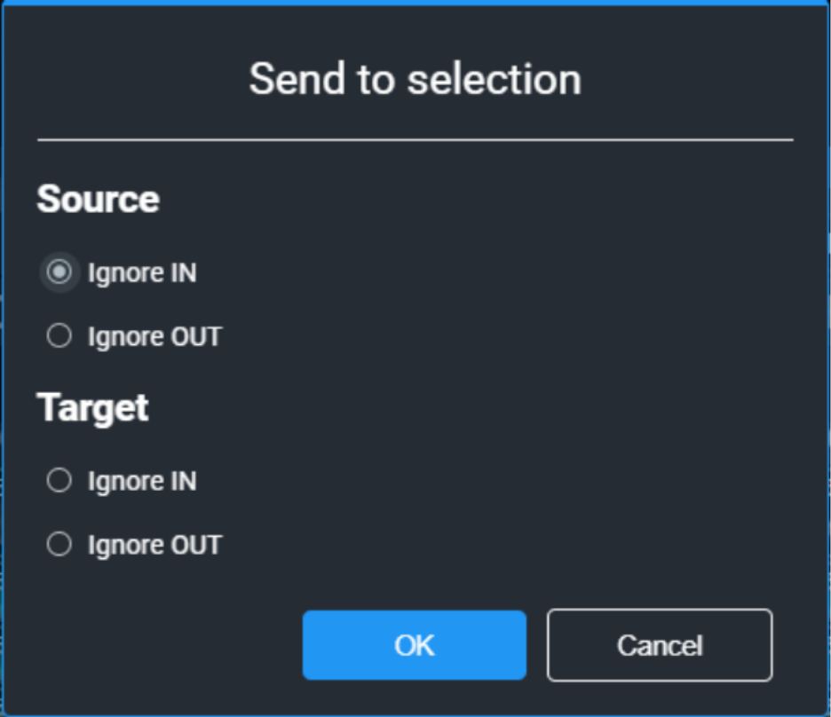Deselect the highlighted Ignore IN source radio

pyautogui.click(x=59, y=272)
